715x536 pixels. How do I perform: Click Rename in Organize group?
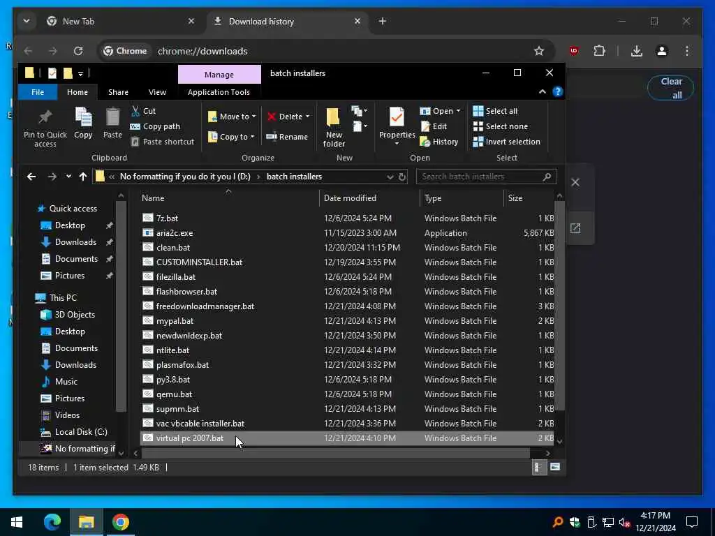coord(287,137)
